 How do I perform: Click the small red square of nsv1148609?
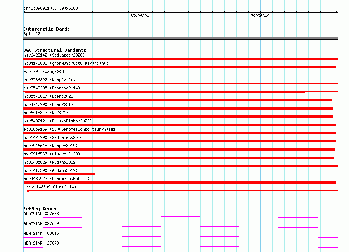click(x=28, y=191)
